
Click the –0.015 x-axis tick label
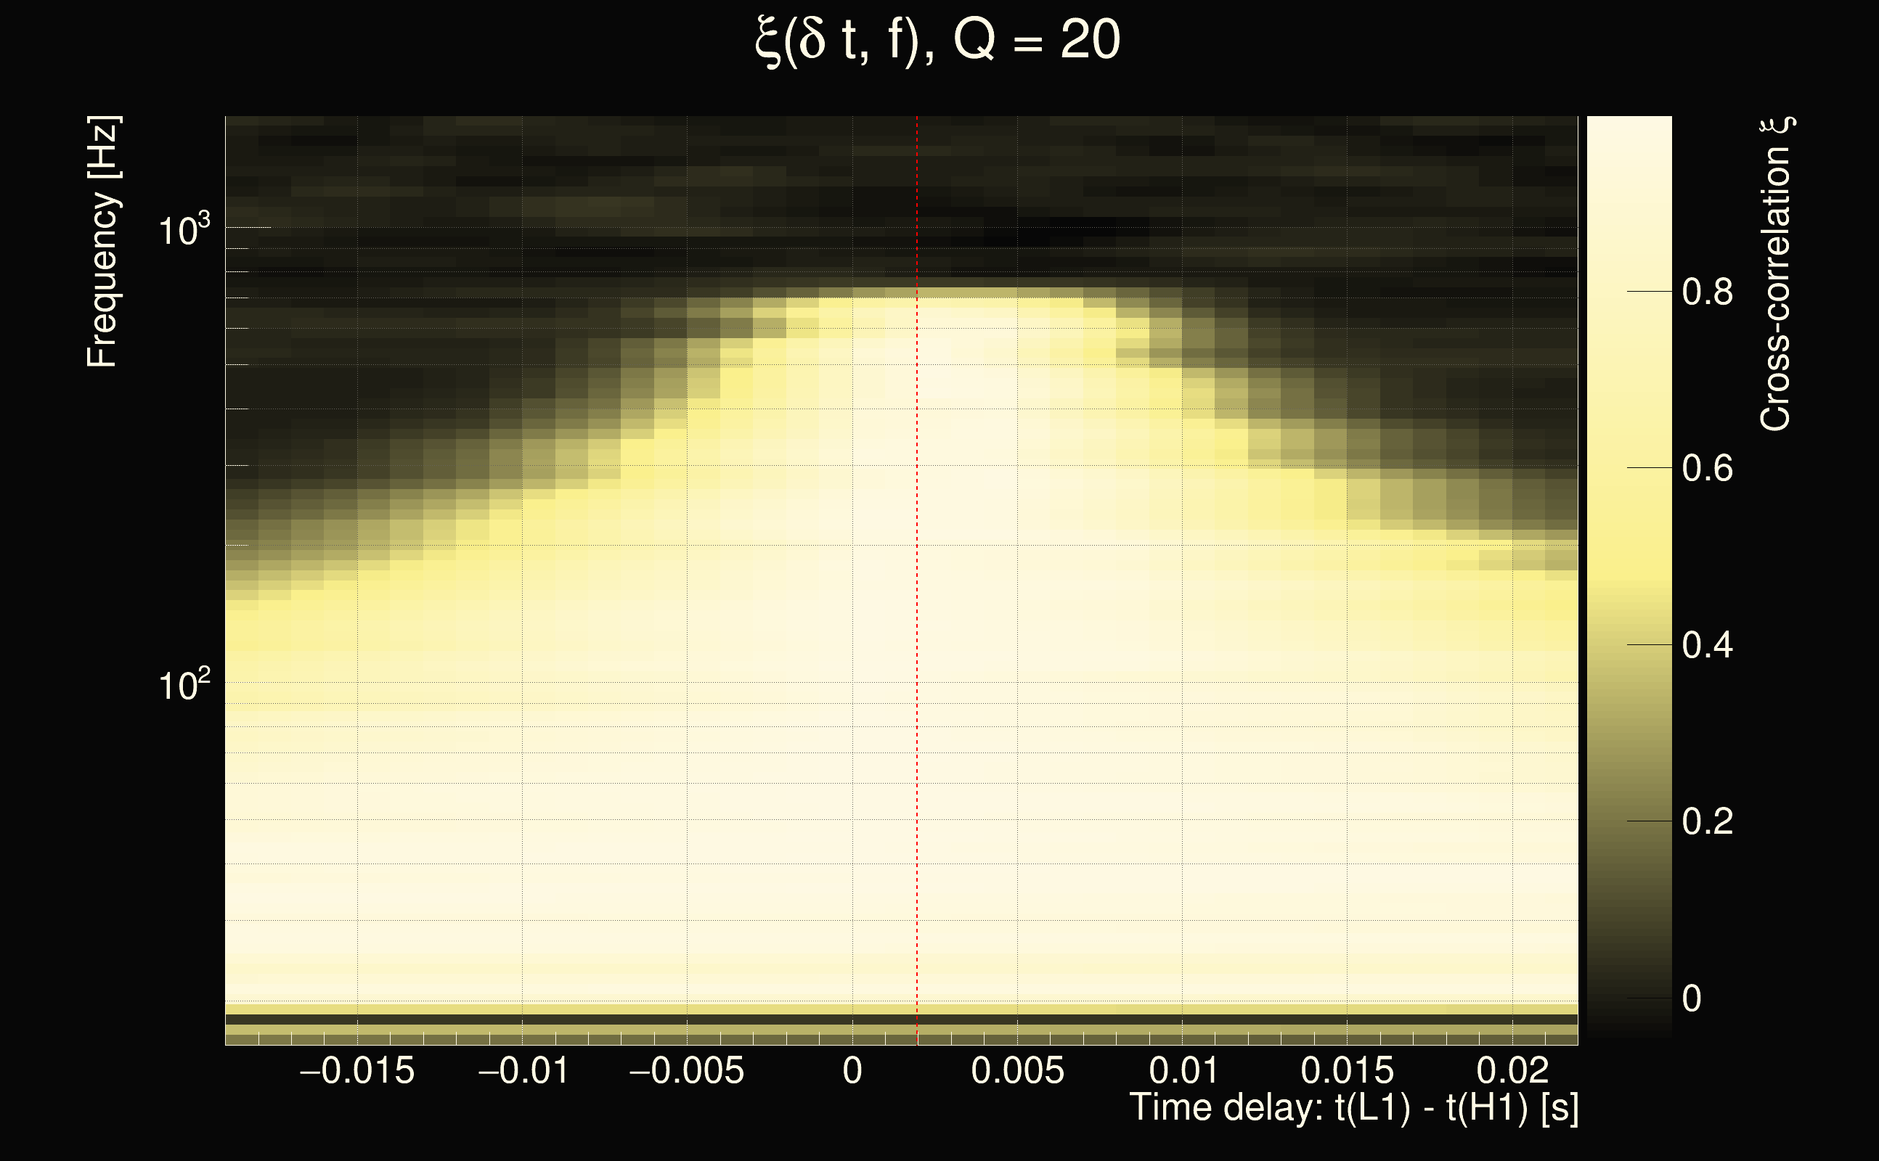pos(356,1071)
